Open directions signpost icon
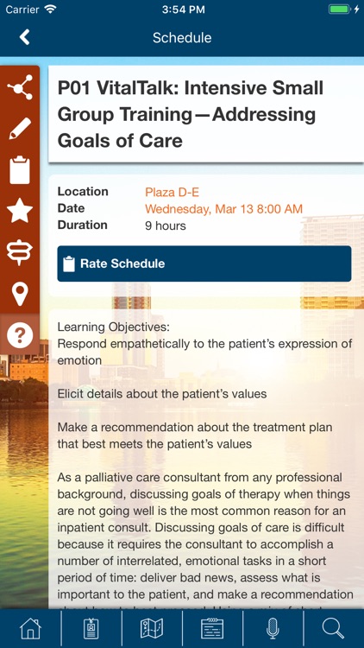This screenshot has height=648, width=364. click(20, 252)
